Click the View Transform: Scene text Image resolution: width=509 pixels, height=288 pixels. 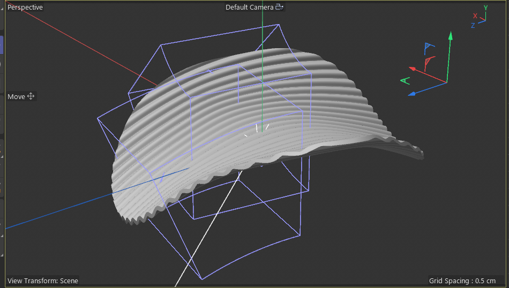click(43, 281)
